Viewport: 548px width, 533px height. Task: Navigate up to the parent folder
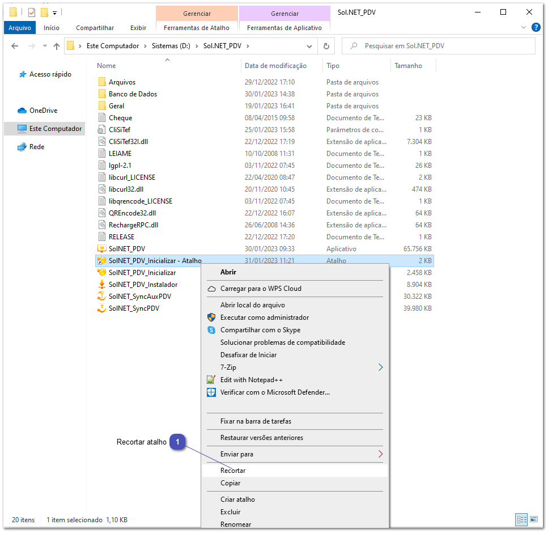pyautogui.click(x=54, y=46)
